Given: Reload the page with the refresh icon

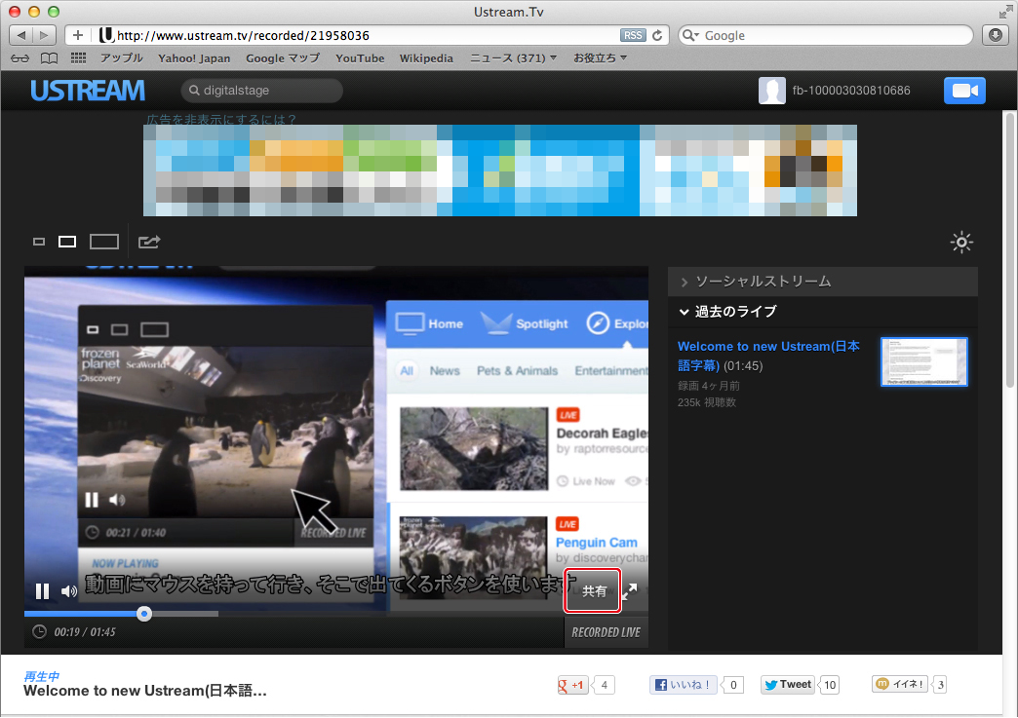Looking at the screenshot, I should [657, 36].
